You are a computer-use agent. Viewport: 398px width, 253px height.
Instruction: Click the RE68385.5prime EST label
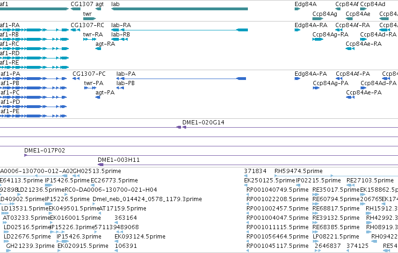pyautogui.click(x=336, y=227)
